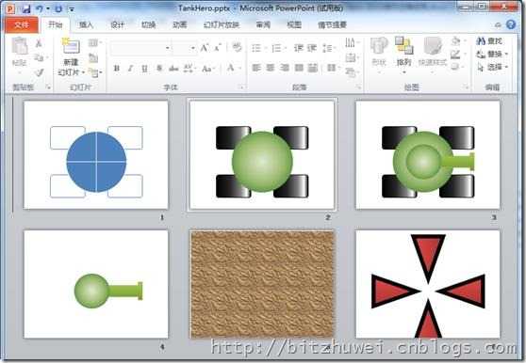
Task: Switch to the 动画 (Animations) ribbon tab
Action: (x=180, y=24)
